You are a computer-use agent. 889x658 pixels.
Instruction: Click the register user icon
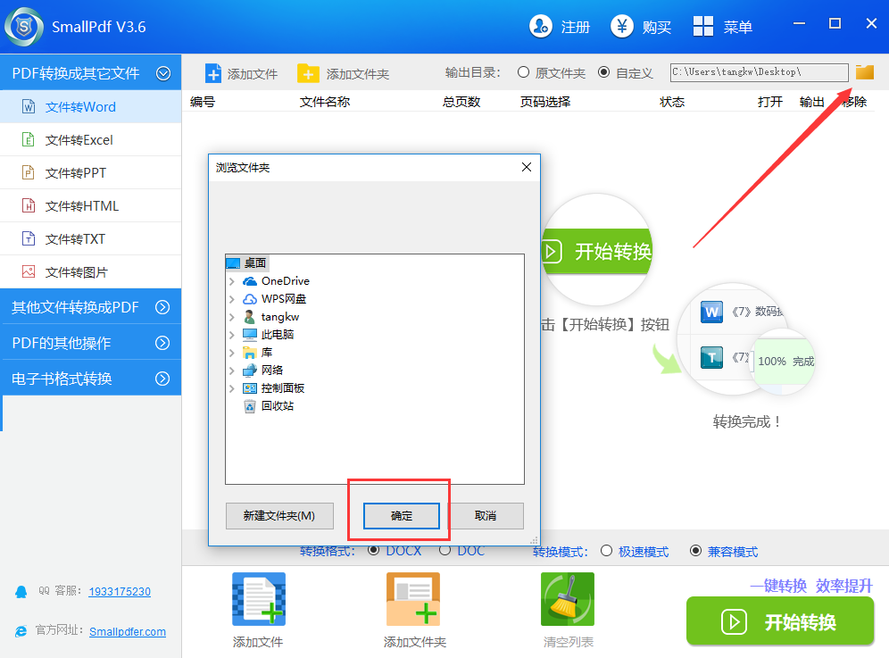541,27
